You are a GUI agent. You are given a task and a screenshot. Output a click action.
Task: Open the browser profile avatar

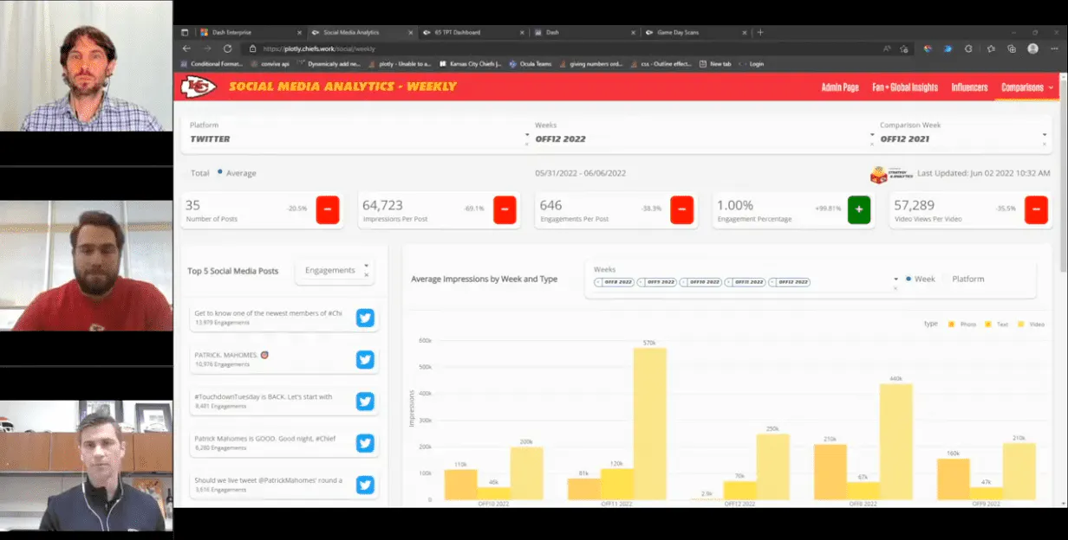pos(1032,48)
